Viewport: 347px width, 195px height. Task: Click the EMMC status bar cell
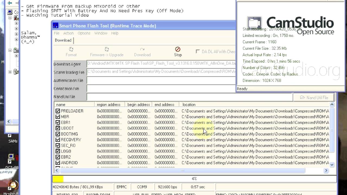(x=121, y=187)
